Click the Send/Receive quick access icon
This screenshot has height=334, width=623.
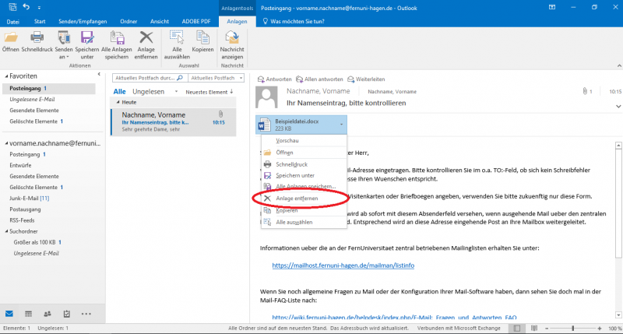point(12,7)
